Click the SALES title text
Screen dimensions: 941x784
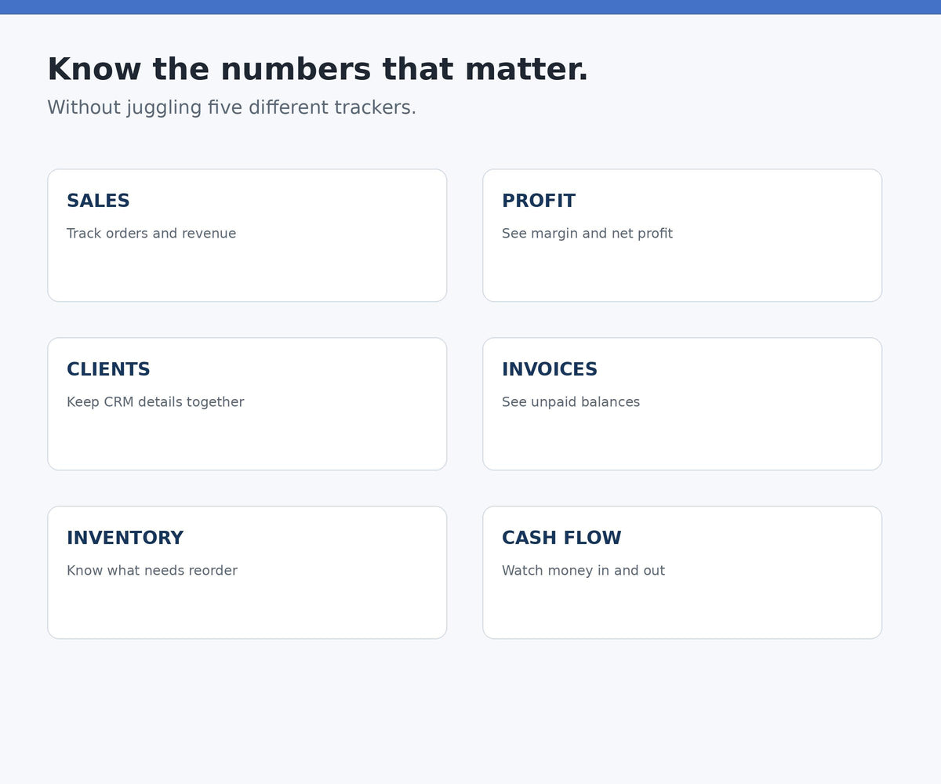[98, 201]
